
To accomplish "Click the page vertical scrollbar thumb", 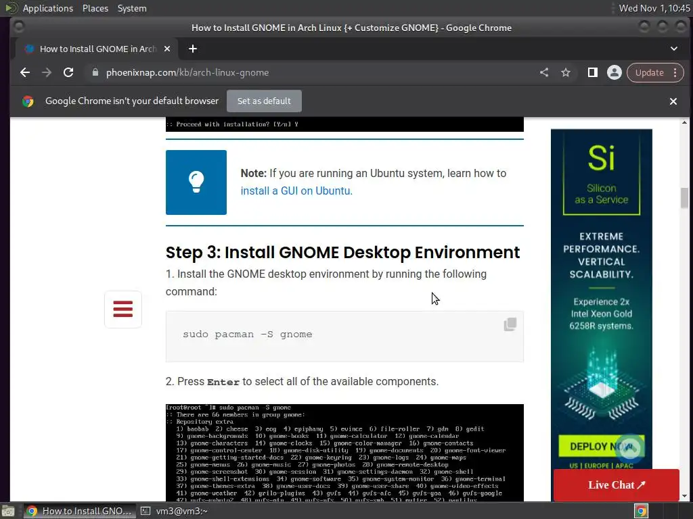I will pos(684,197).
